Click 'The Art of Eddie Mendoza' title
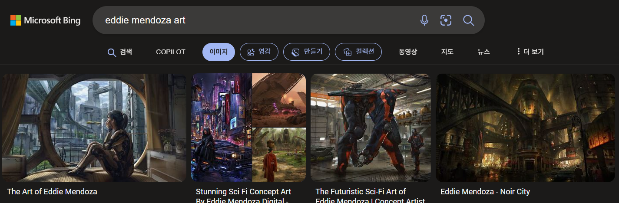 [52, 192]
